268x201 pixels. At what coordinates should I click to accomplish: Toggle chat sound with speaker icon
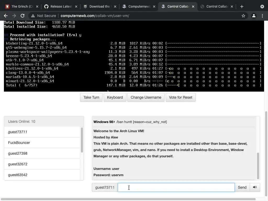pos(255,187)
